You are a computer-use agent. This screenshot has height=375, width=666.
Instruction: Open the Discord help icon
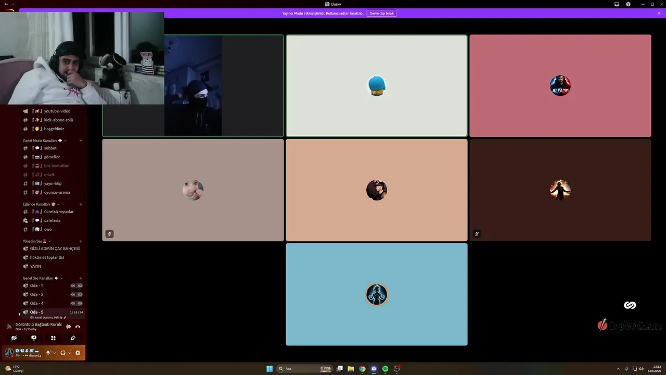628,4
